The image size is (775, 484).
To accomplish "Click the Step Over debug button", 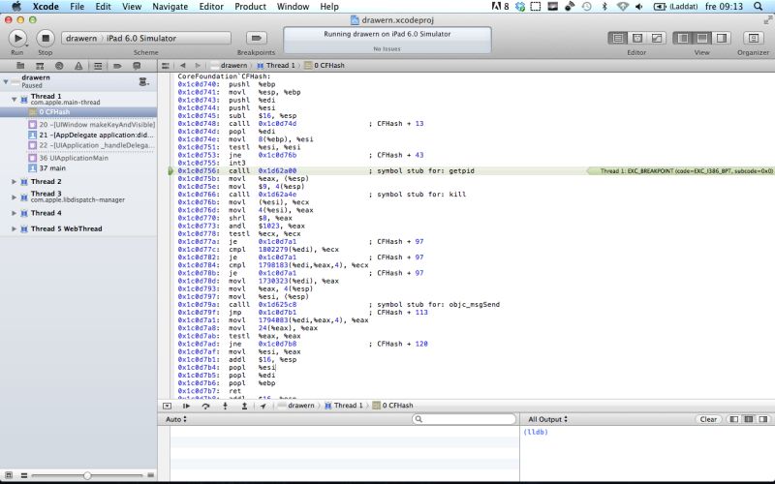I will pos(205,406).
